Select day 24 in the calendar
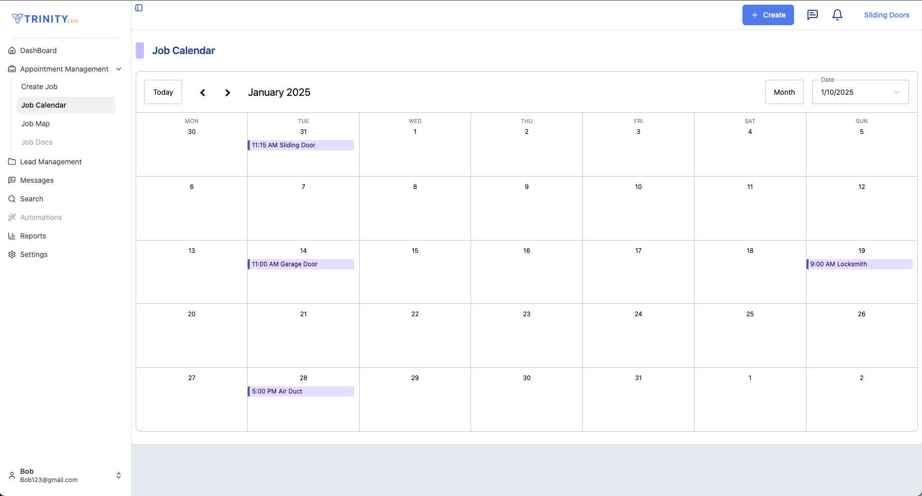922x496 pixels. tap(638, 314)
